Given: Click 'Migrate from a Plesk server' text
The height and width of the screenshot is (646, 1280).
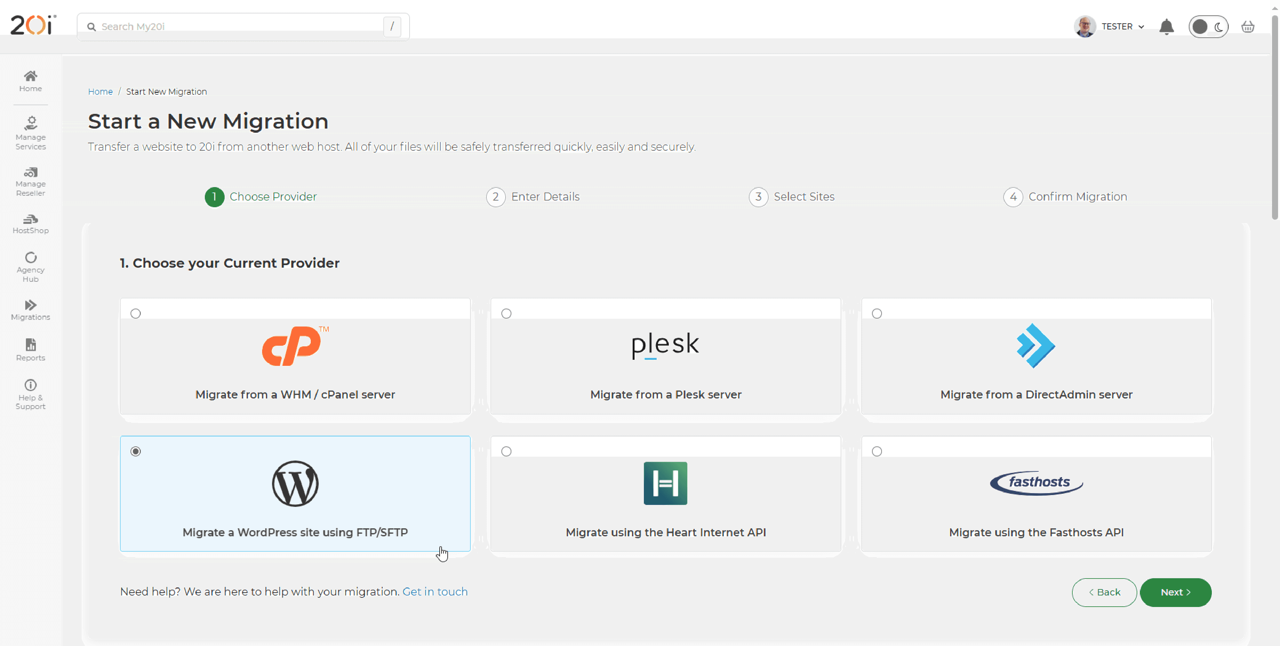Looking at the screenshot, I should click(x=666, y=395).
